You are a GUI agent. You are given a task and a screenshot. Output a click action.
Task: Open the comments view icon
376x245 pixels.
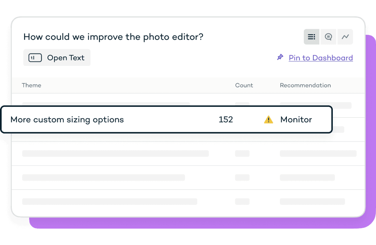point(328,37)
